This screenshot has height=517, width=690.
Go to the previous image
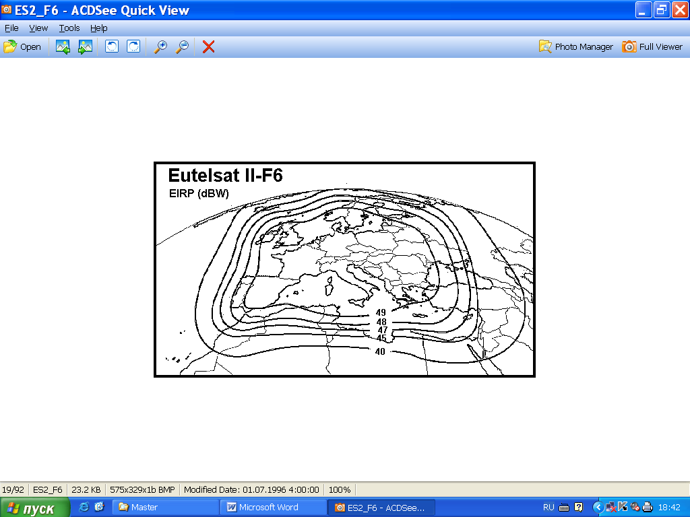pyautogui.click(x=63, y=46)
